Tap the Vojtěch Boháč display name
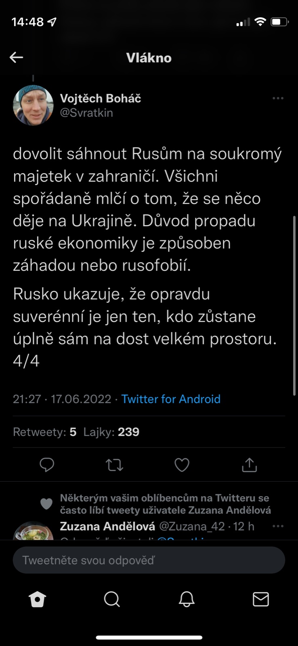 [x=101, y=98]
